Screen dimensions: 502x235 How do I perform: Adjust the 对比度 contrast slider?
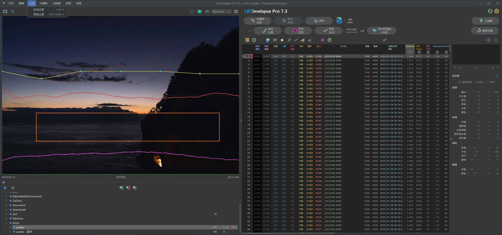click(x=479, y=96)
